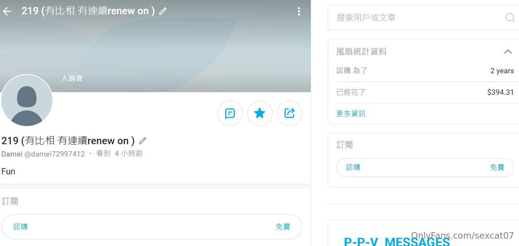Click 認購 免費 button in right sidebar
Image resolution: width=519 pixels, height=246 pixels.
(x=425, y=167)
